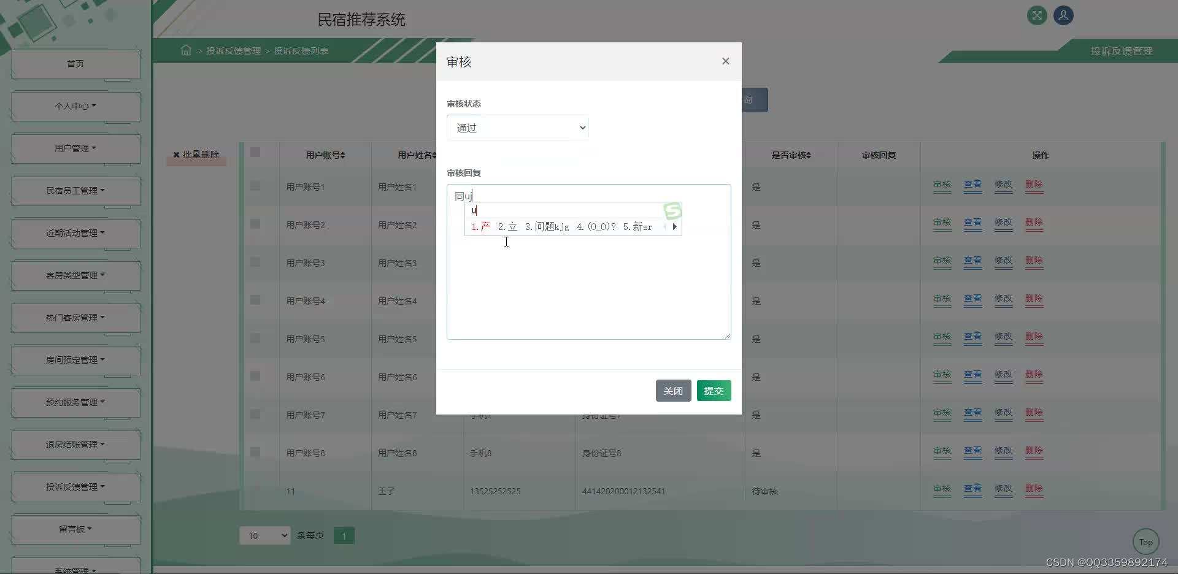Screen dimensions: 1178x574
Task: Check the row checkbox for 用户账号3
Action: [x=255, y=262]
